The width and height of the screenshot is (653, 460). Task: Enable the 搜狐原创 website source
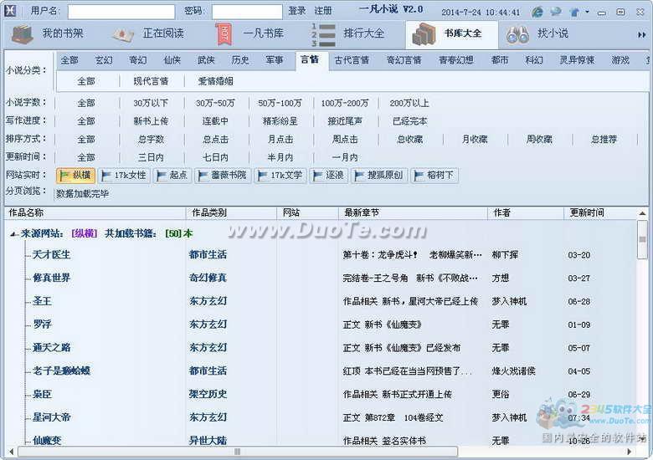[378, 176]
